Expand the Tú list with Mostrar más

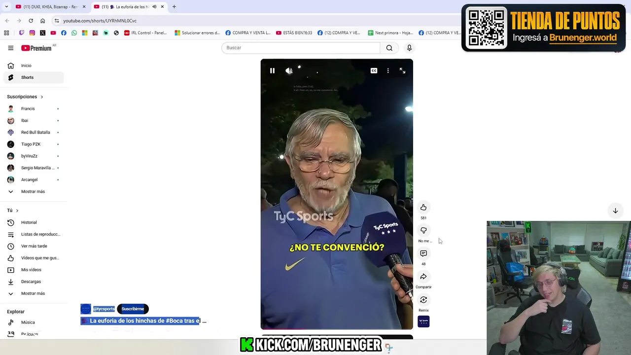click(x=34, y=293)
